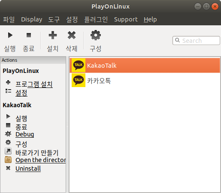Maximize the PlayOnLinux window

click(206, 6)
